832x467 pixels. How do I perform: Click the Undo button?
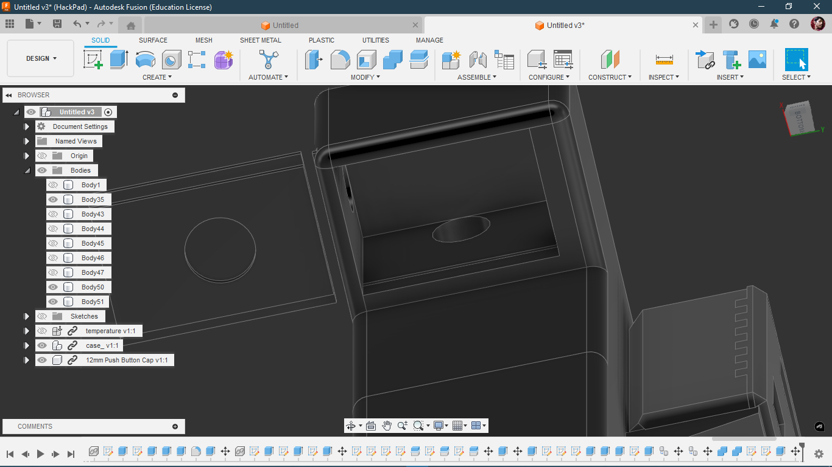tap(78, 24)
